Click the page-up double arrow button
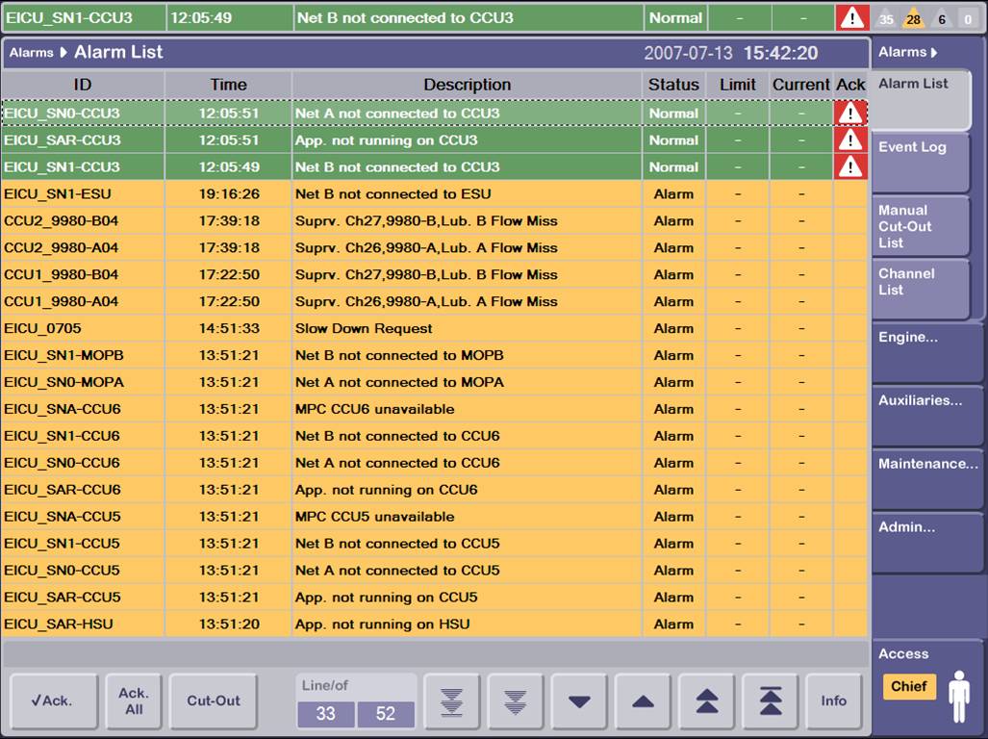This screenshot has width=988, height=739. pyautogui.click(x=706, y=701)
